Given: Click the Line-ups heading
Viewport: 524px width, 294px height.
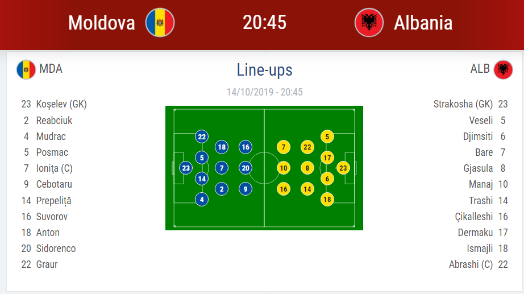Looking at the screenshot, I should (264, 70).
